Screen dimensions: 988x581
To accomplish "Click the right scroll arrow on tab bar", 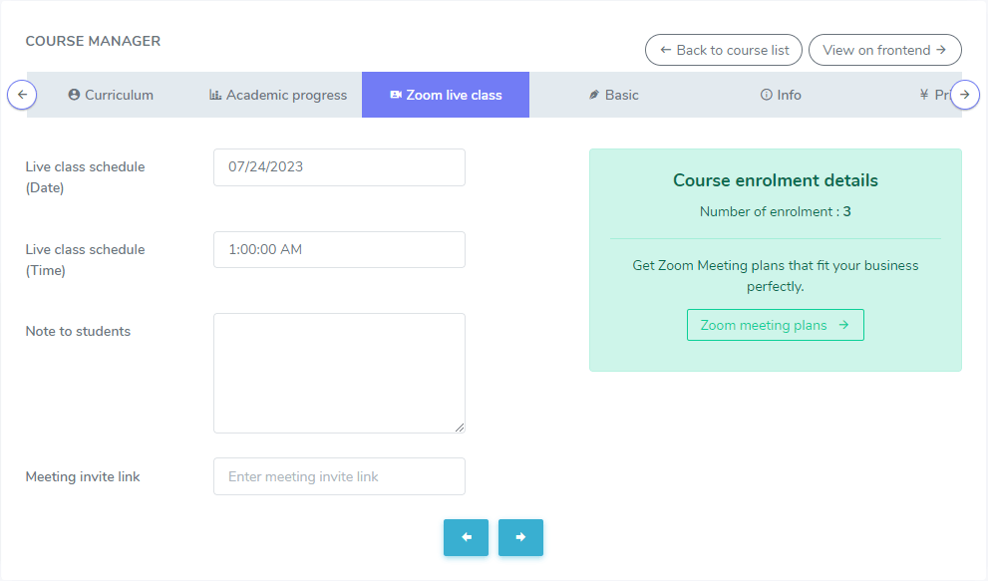I will pyautogui.click(x=964, y=95).
